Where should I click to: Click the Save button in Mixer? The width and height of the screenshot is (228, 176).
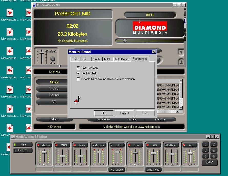click(210, 162)
